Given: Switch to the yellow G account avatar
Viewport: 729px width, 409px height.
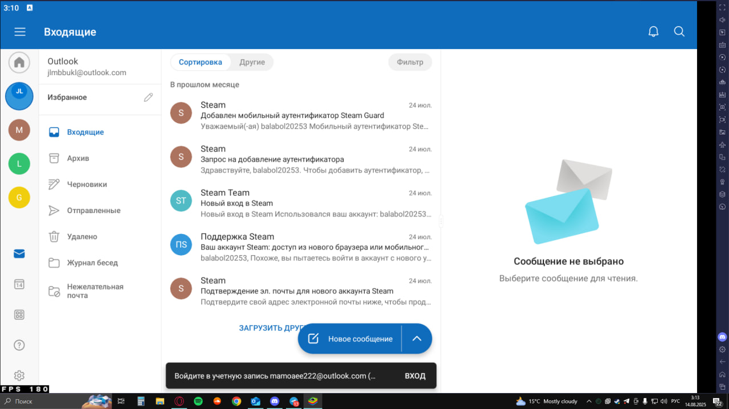Looking at the screenshot, I should point(19,197).
